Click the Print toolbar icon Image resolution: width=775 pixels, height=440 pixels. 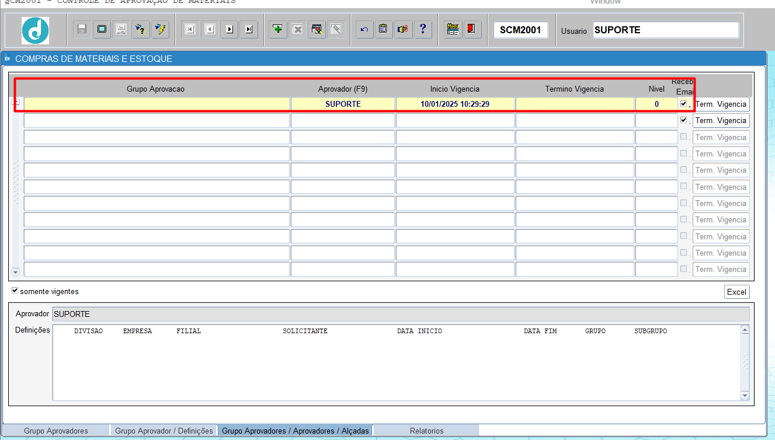[x=121, y=29]
